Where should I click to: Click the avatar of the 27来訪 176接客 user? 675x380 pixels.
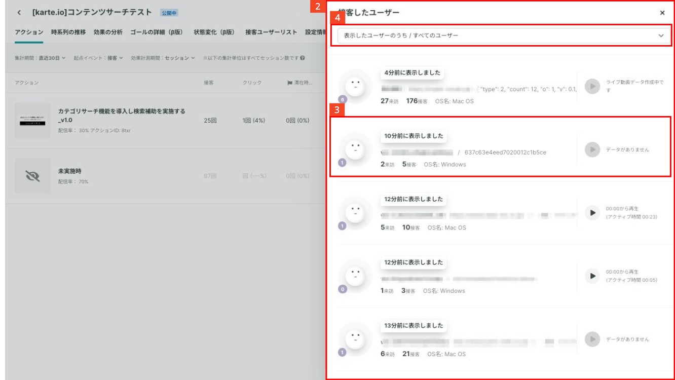click(x=355, y=86)
